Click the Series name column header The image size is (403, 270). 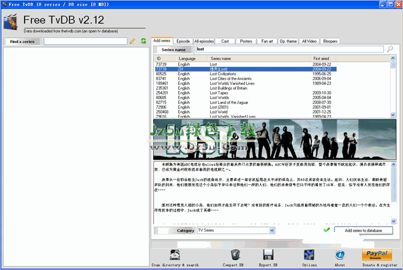pos(259,59)
